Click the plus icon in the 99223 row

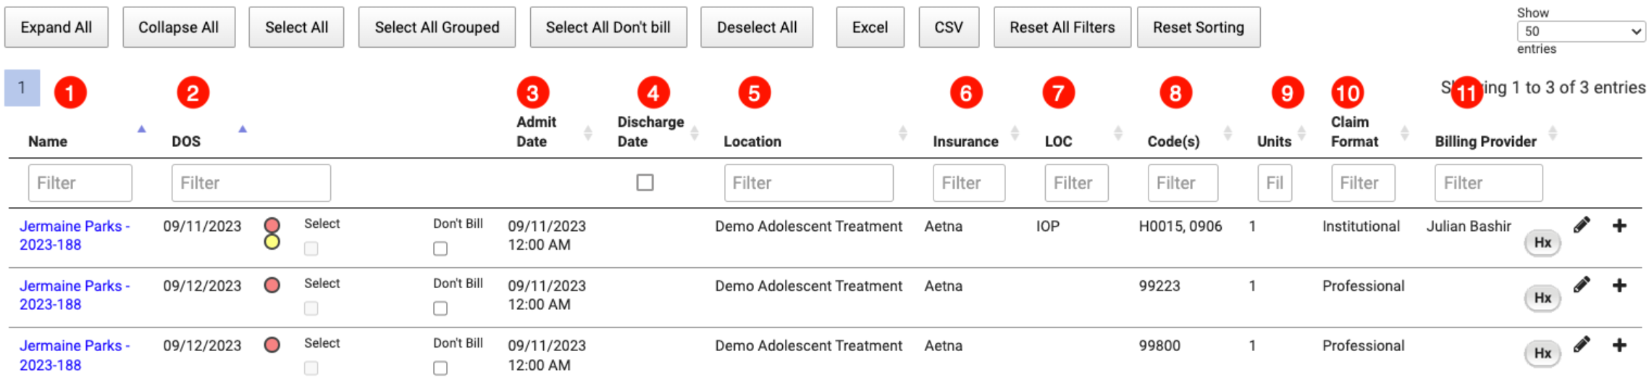click(x=1619, y=285)
